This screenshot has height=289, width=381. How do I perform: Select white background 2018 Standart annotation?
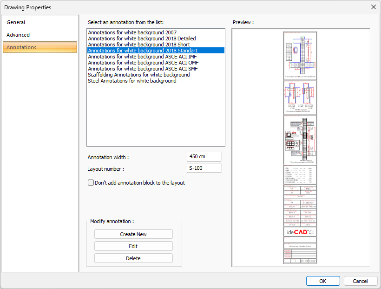[x=142, y=51]
